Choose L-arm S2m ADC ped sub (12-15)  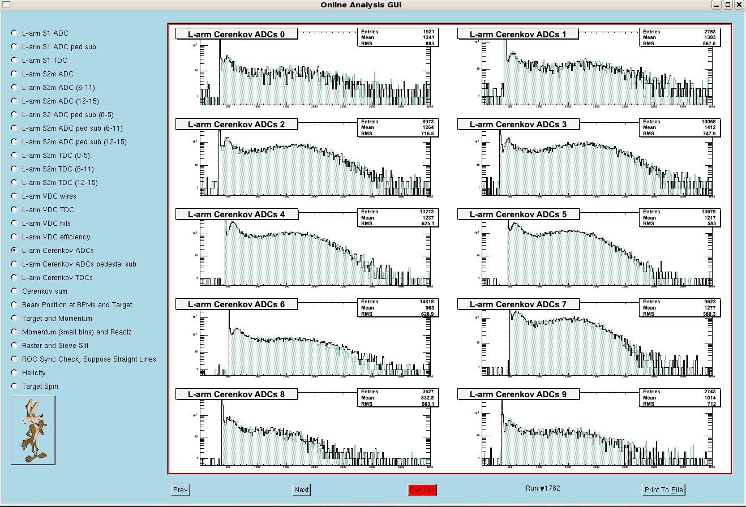pos(14,142)
